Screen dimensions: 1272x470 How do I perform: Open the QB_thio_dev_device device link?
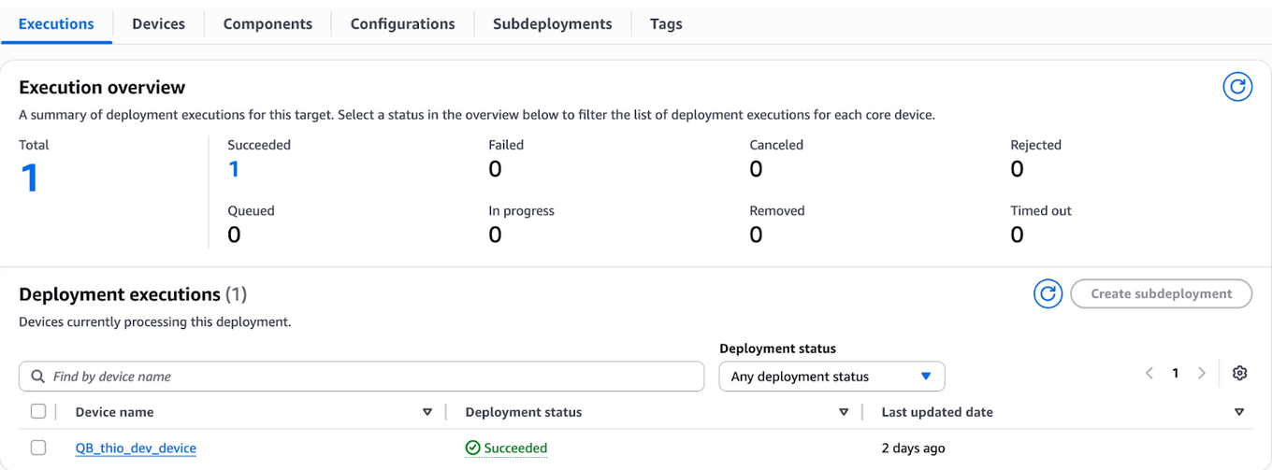pos(136,448)
